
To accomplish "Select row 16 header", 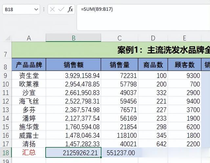I will click(x=6, y=135).
